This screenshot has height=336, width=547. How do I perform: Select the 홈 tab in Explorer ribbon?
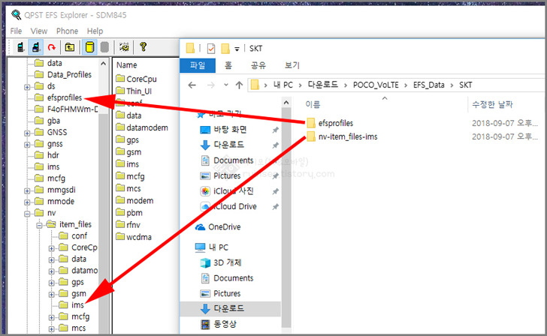click(228, 65)
